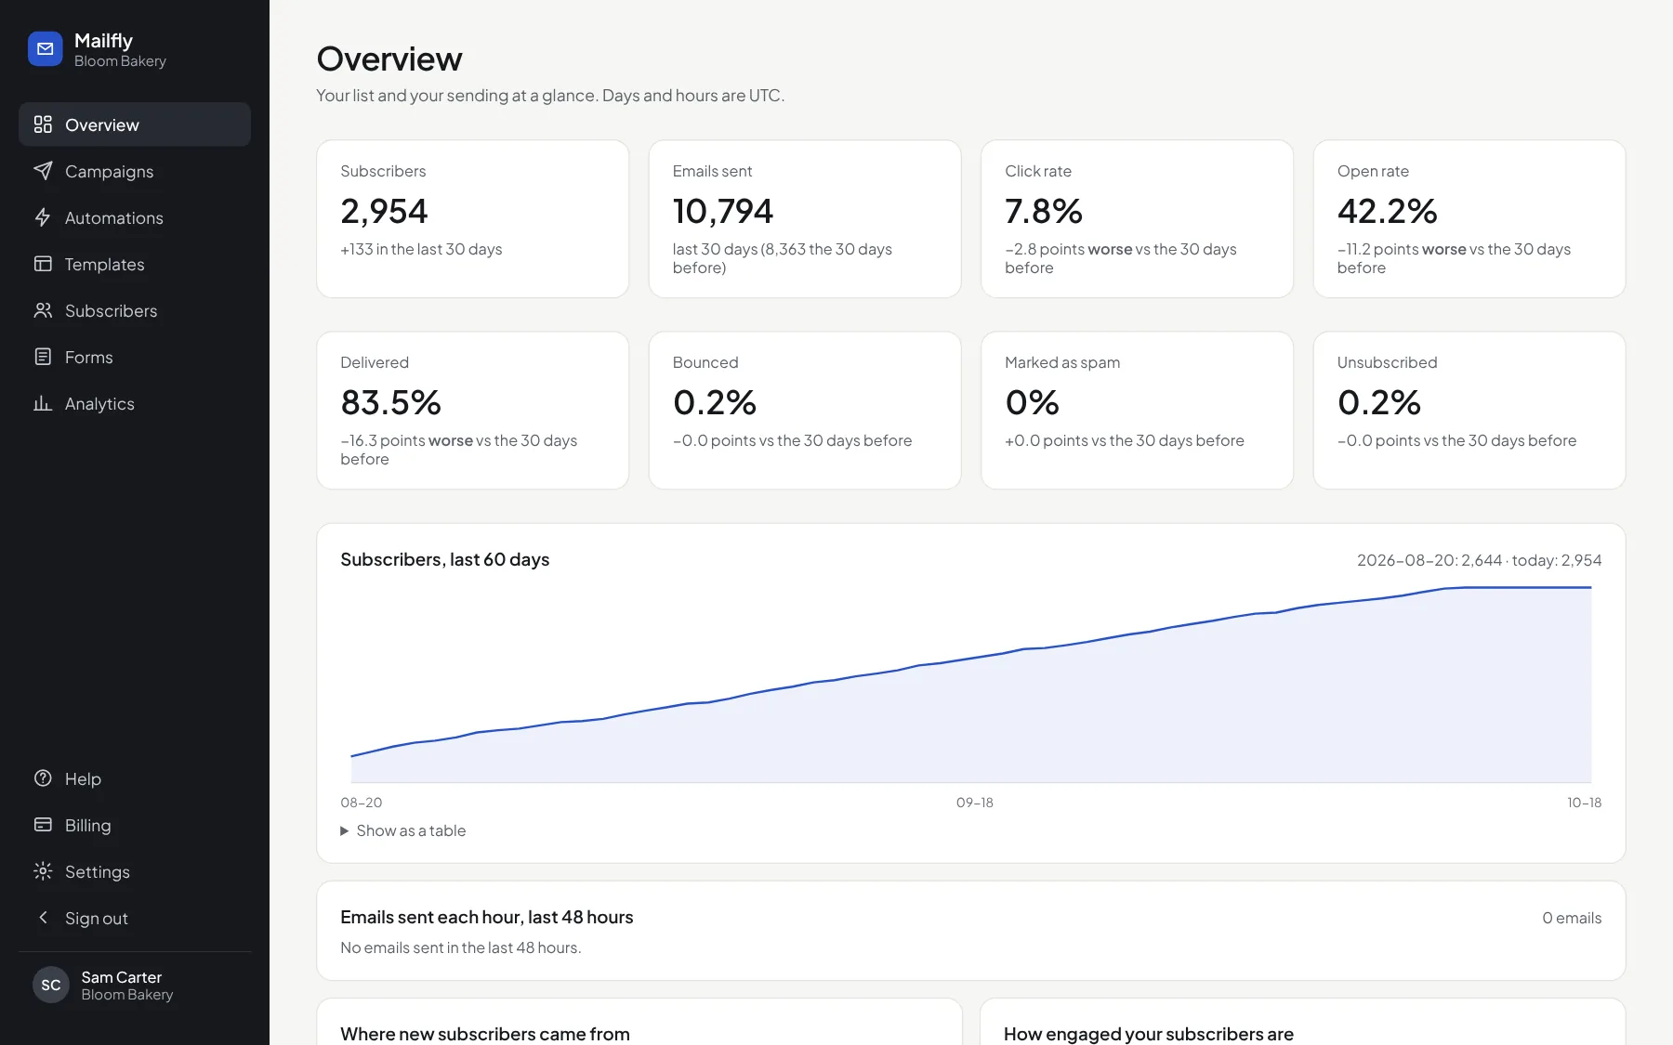The image size is (1673, 1045).
Task: Click the Settings gear icon
Action: click(43, 871)
